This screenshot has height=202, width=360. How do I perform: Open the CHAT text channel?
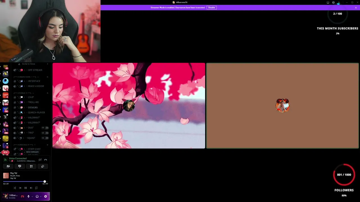tap(31, 97)
